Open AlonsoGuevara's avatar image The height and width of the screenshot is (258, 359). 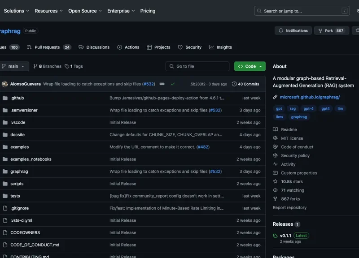[4, 84]
